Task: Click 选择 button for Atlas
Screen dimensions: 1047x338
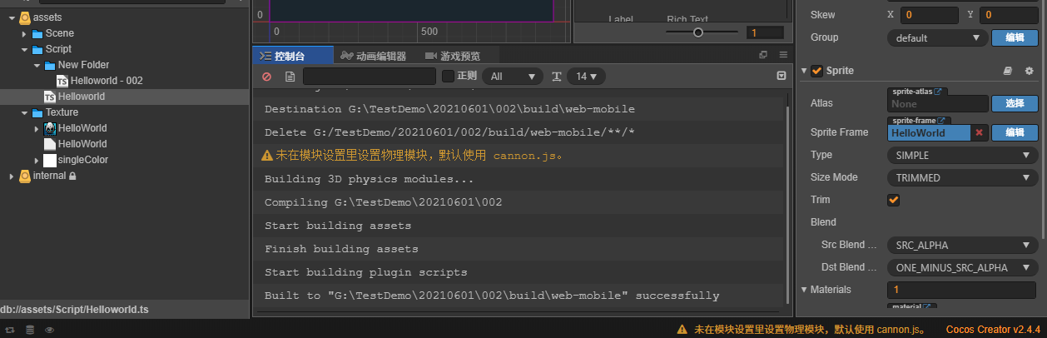Action: pos(1015,103)
